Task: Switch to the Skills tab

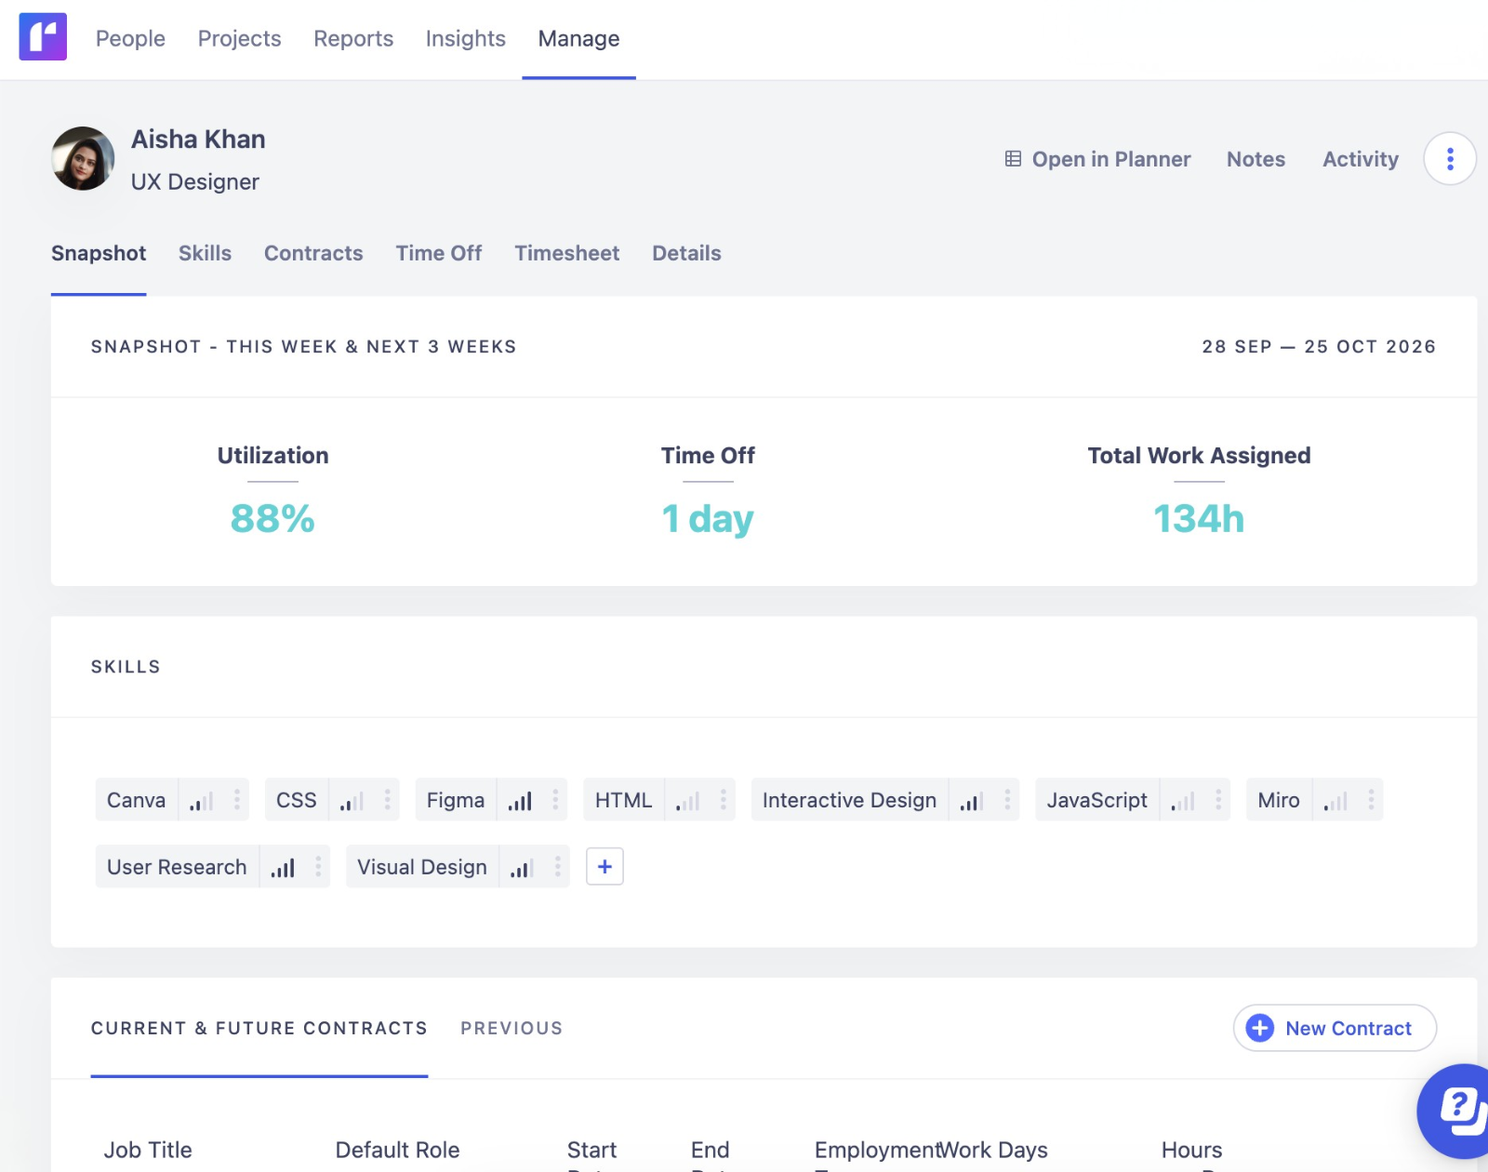Action: tap(205, 253)
